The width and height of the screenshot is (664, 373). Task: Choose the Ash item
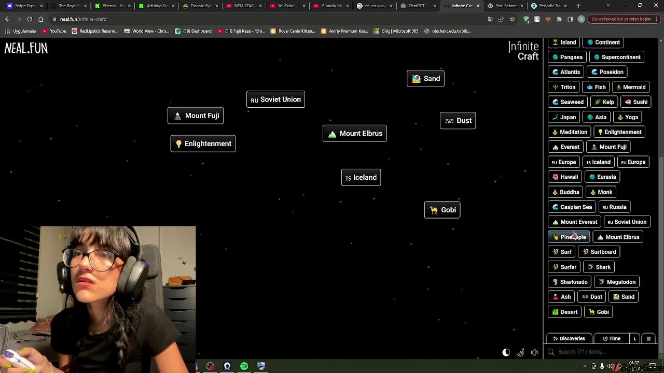561,297
